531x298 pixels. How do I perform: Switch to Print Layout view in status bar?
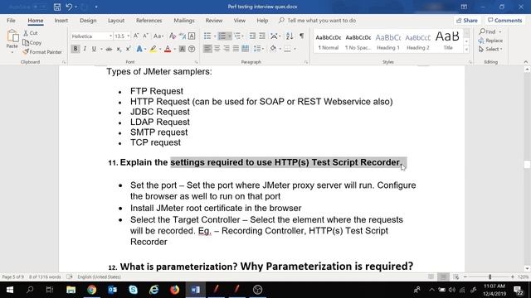[443, 277]
